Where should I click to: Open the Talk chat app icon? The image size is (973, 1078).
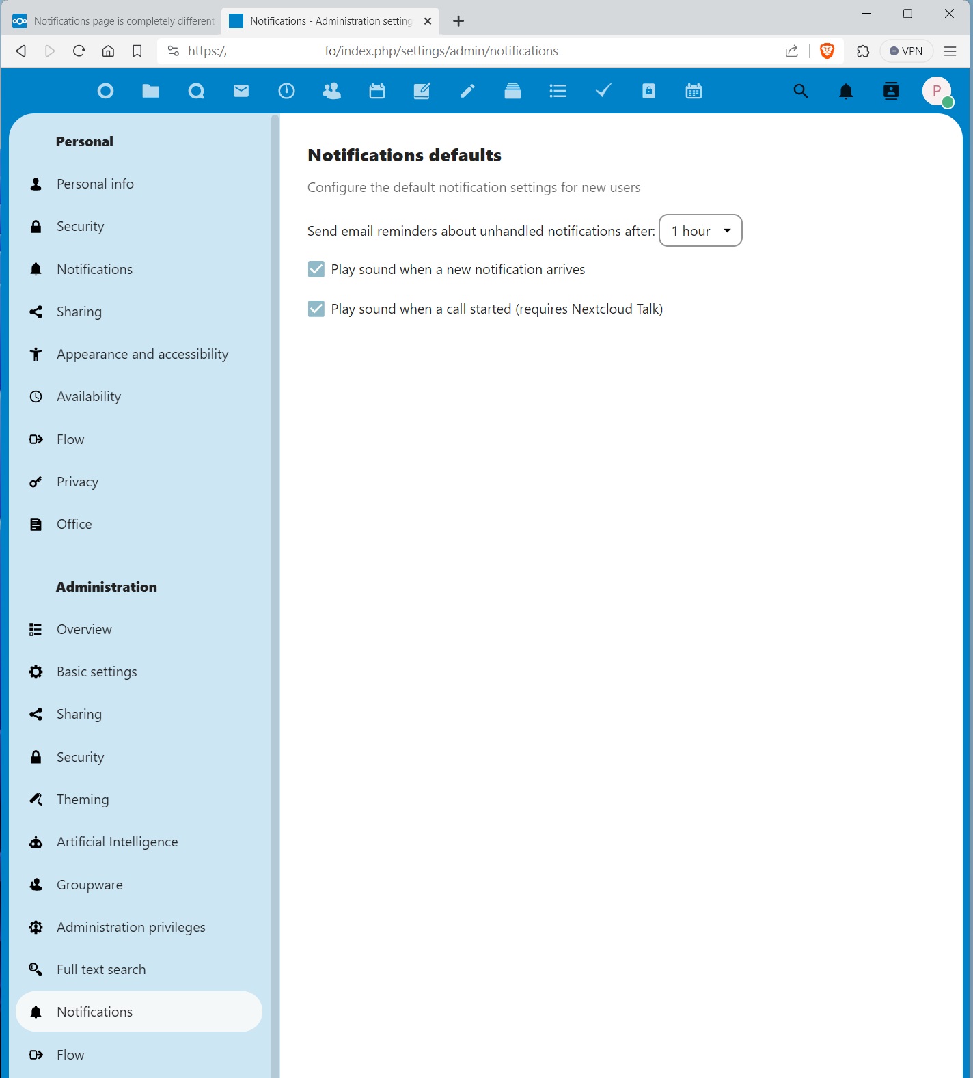click(x=196, y=91)
